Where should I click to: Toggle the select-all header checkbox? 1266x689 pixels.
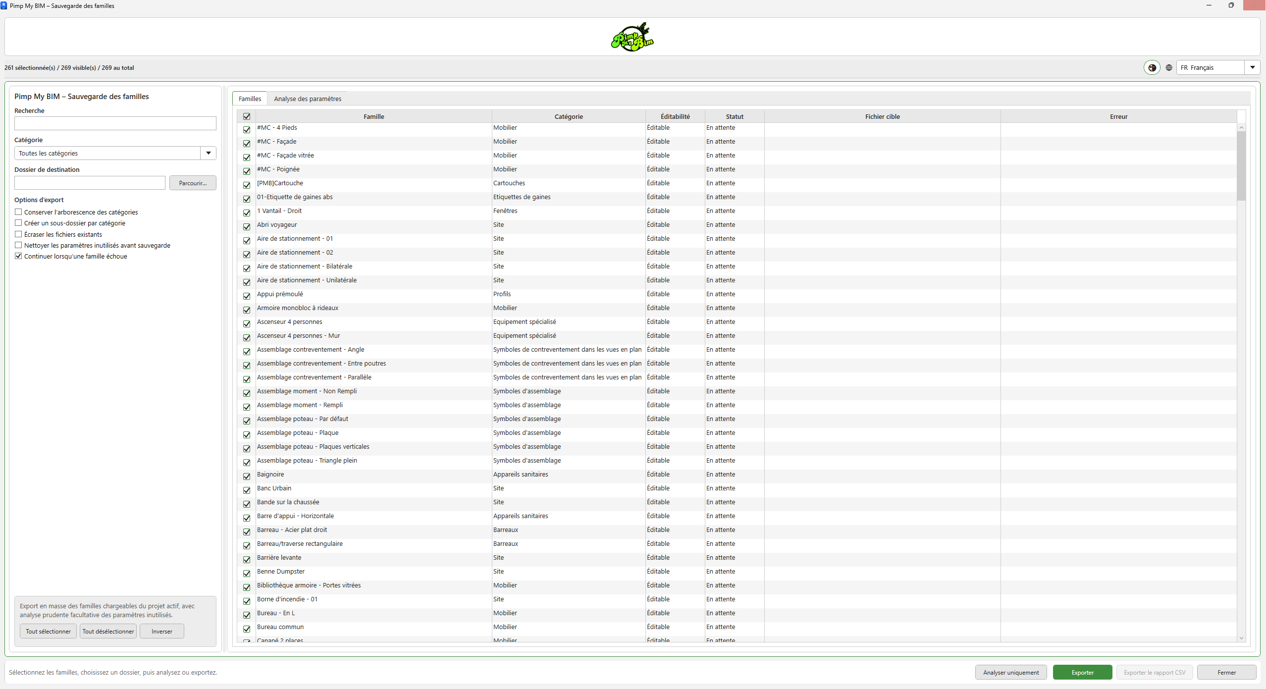pyautogui.click(x=247, y=116)
